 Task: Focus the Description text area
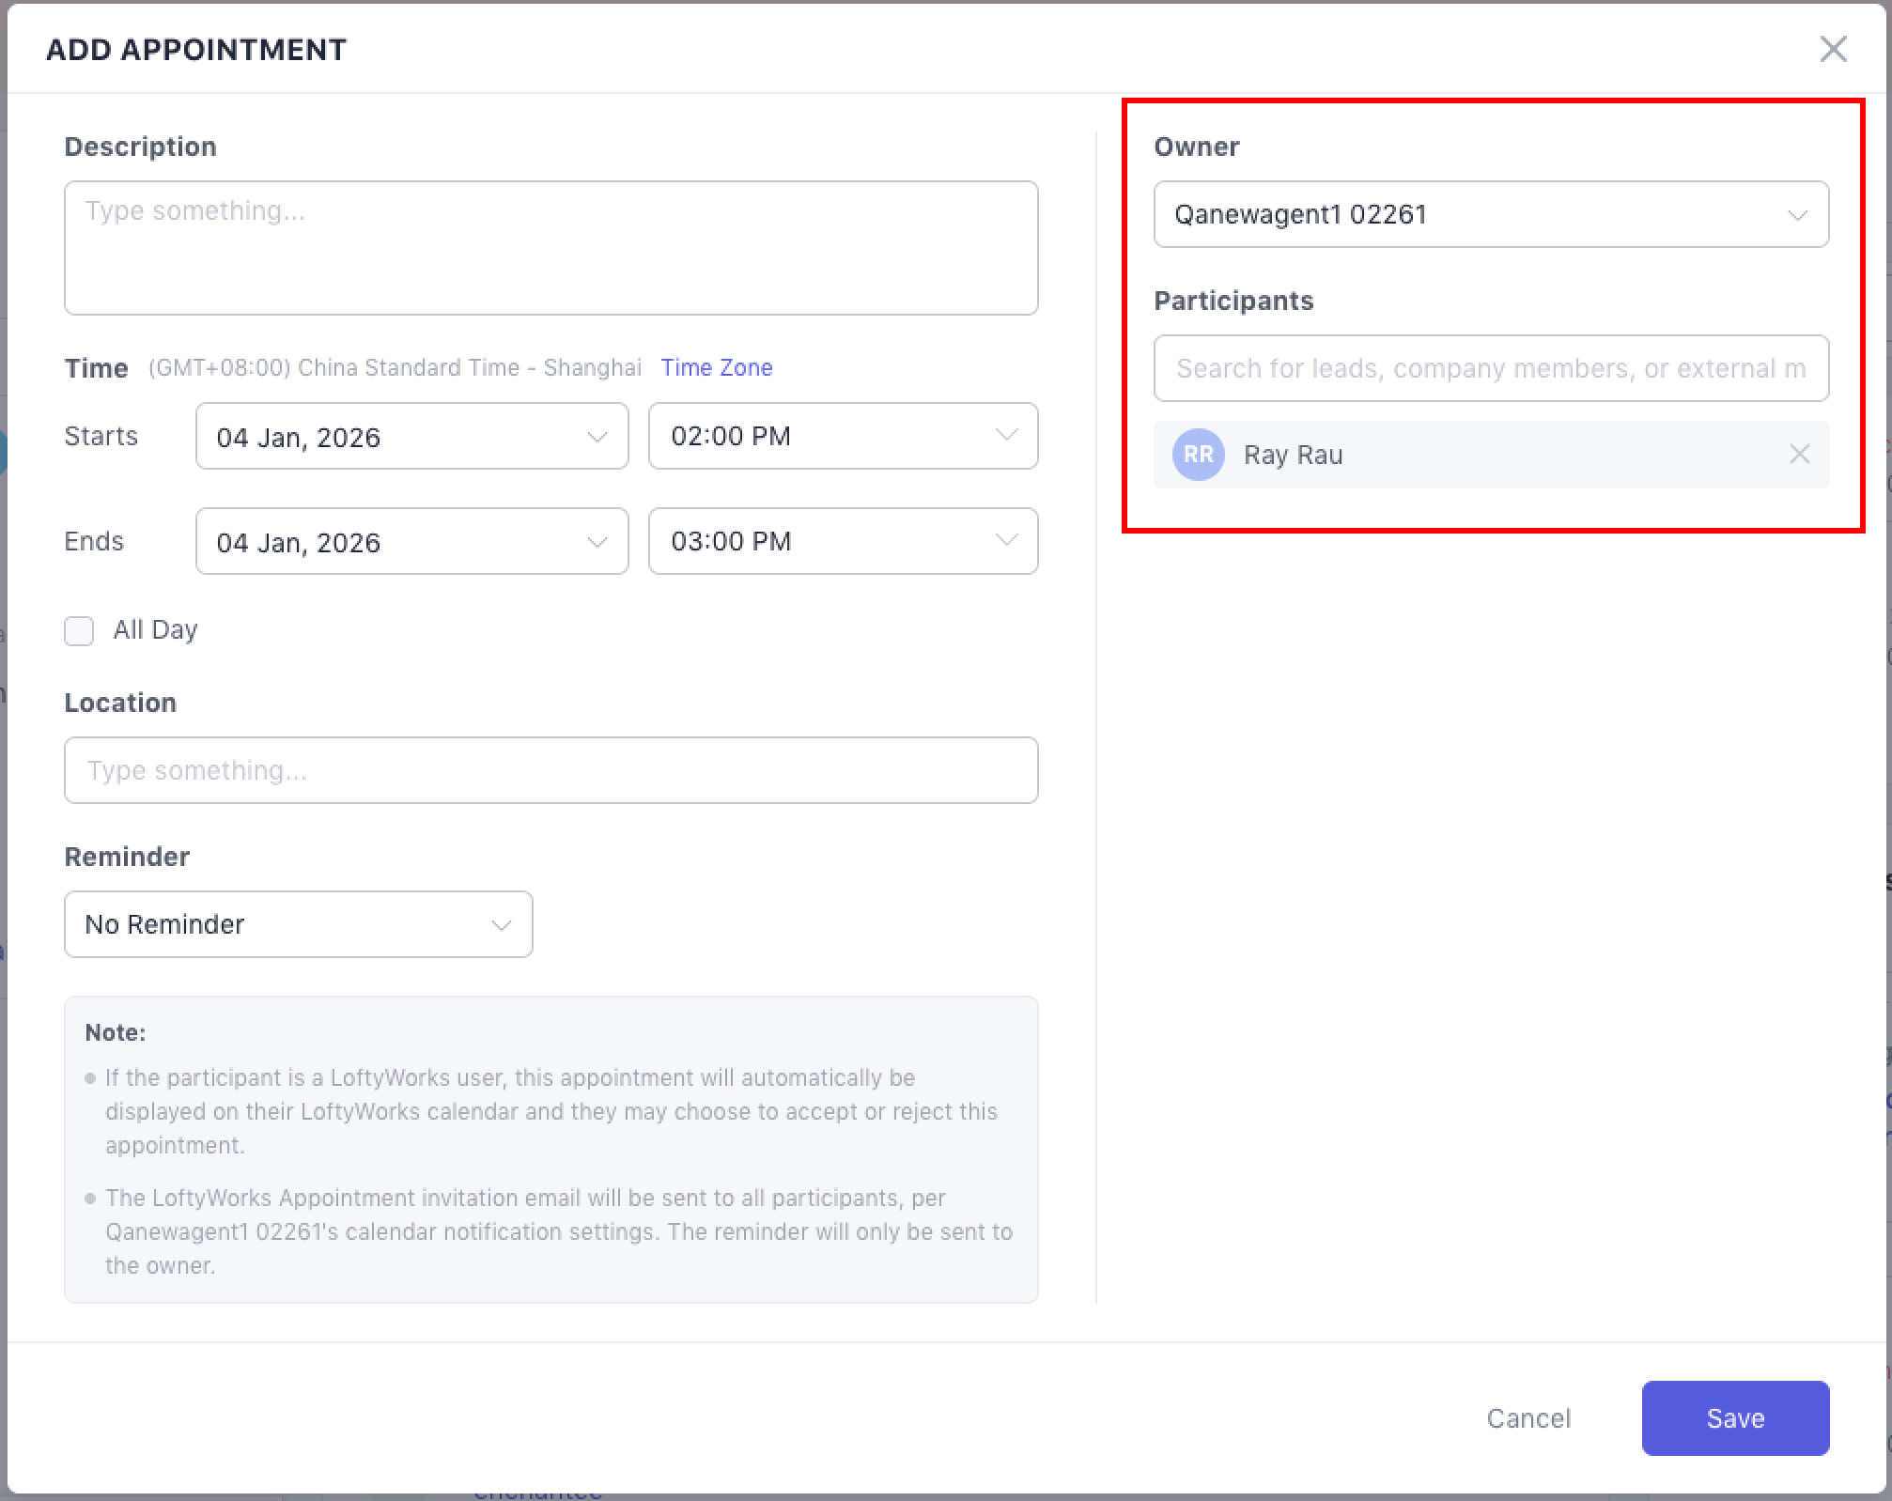coord(551,248)
